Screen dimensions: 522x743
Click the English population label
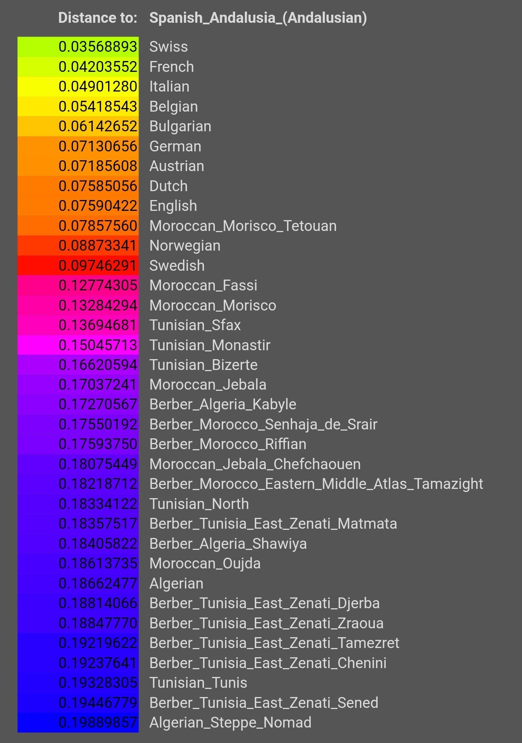coord(173,206)
